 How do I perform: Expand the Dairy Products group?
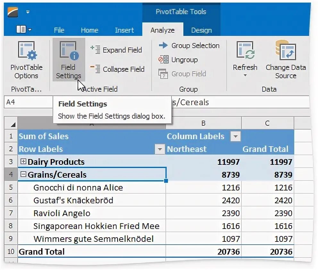(x=23, y=162)
